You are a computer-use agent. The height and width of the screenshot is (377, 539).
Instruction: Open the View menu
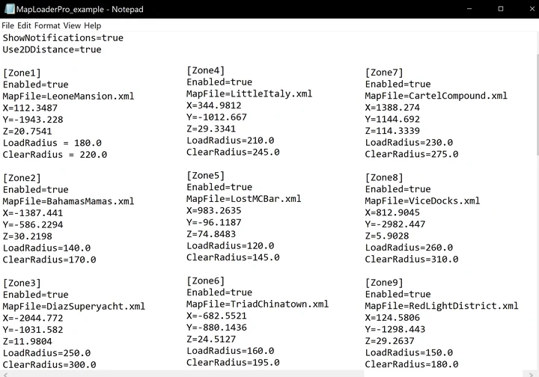click(x=72, y=25)
